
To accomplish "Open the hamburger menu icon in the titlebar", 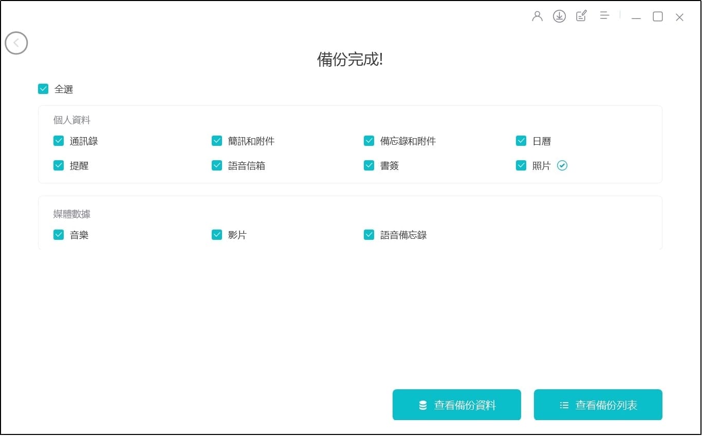I will 604,15.
